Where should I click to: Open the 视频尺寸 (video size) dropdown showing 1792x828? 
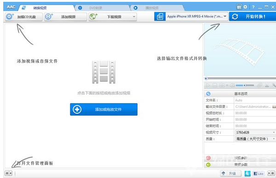click(x=255, y=133)
